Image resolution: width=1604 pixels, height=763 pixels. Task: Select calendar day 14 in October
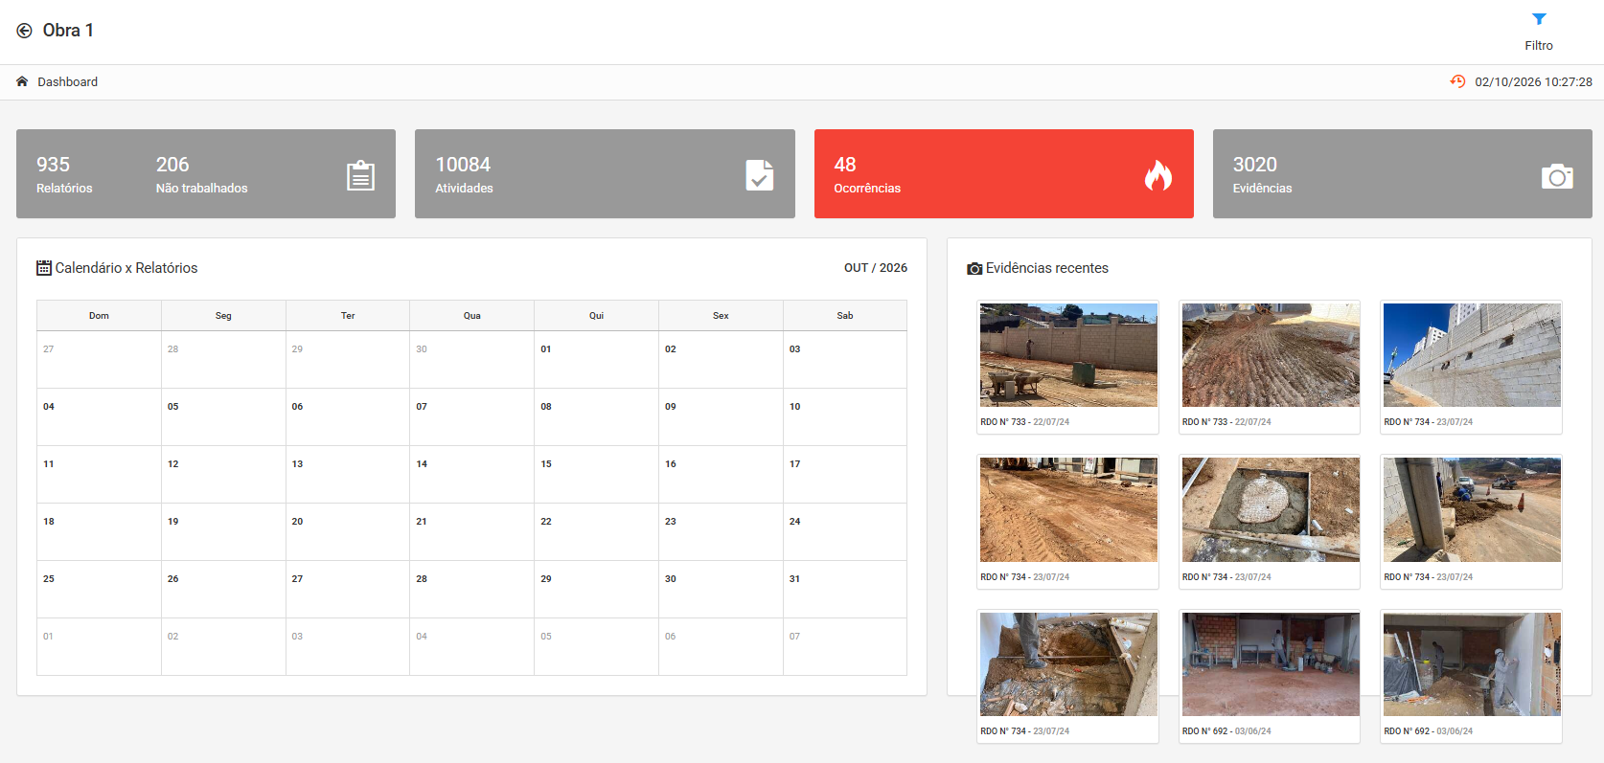point(471,474)
